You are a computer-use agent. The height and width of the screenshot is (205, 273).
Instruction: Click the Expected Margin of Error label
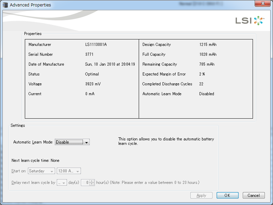164,74
